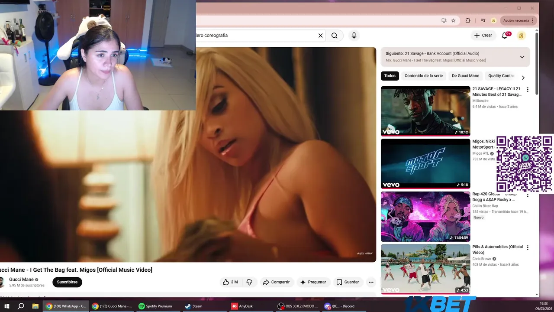Click Chillin Blaze Rap channel name

click(485, 206)
